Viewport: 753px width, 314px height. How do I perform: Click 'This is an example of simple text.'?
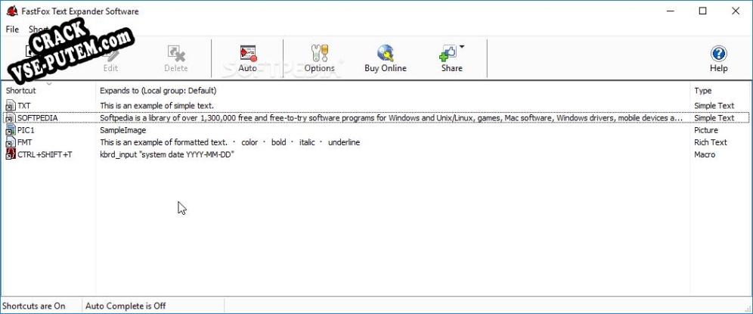[156, 105]
